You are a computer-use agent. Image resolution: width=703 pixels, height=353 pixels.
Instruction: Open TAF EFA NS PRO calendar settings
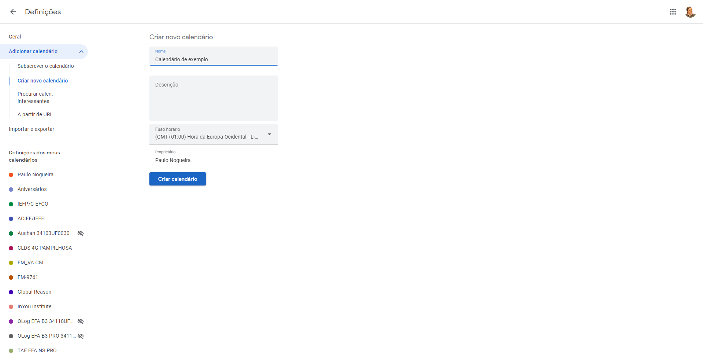coord(37,350)
